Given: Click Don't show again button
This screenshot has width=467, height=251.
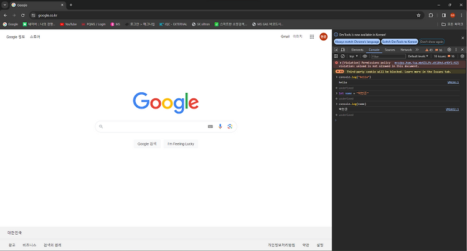Looking at the screenshot, I should click(432, 42).
